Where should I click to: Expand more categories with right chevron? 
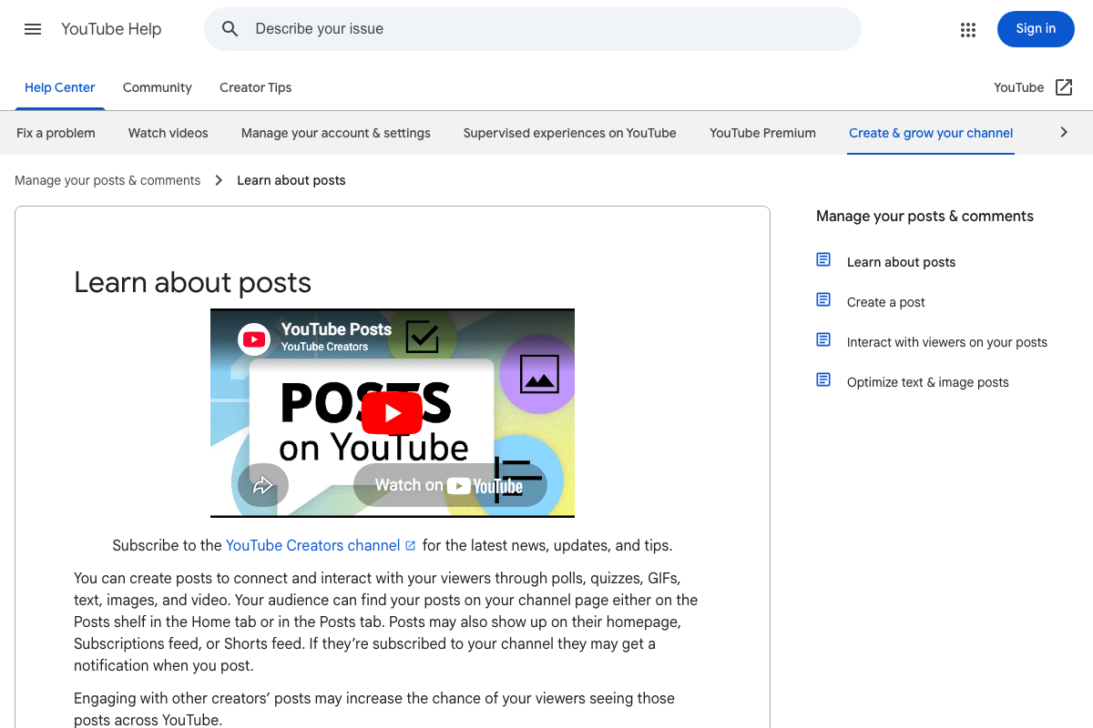[1064, 133]
